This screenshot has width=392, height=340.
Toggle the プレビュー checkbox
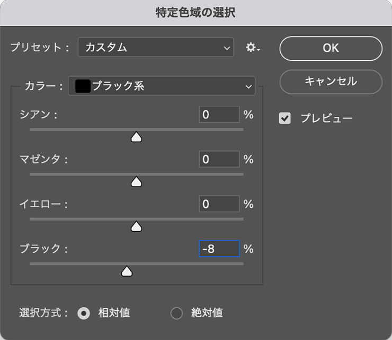click(x=285, y=118)
